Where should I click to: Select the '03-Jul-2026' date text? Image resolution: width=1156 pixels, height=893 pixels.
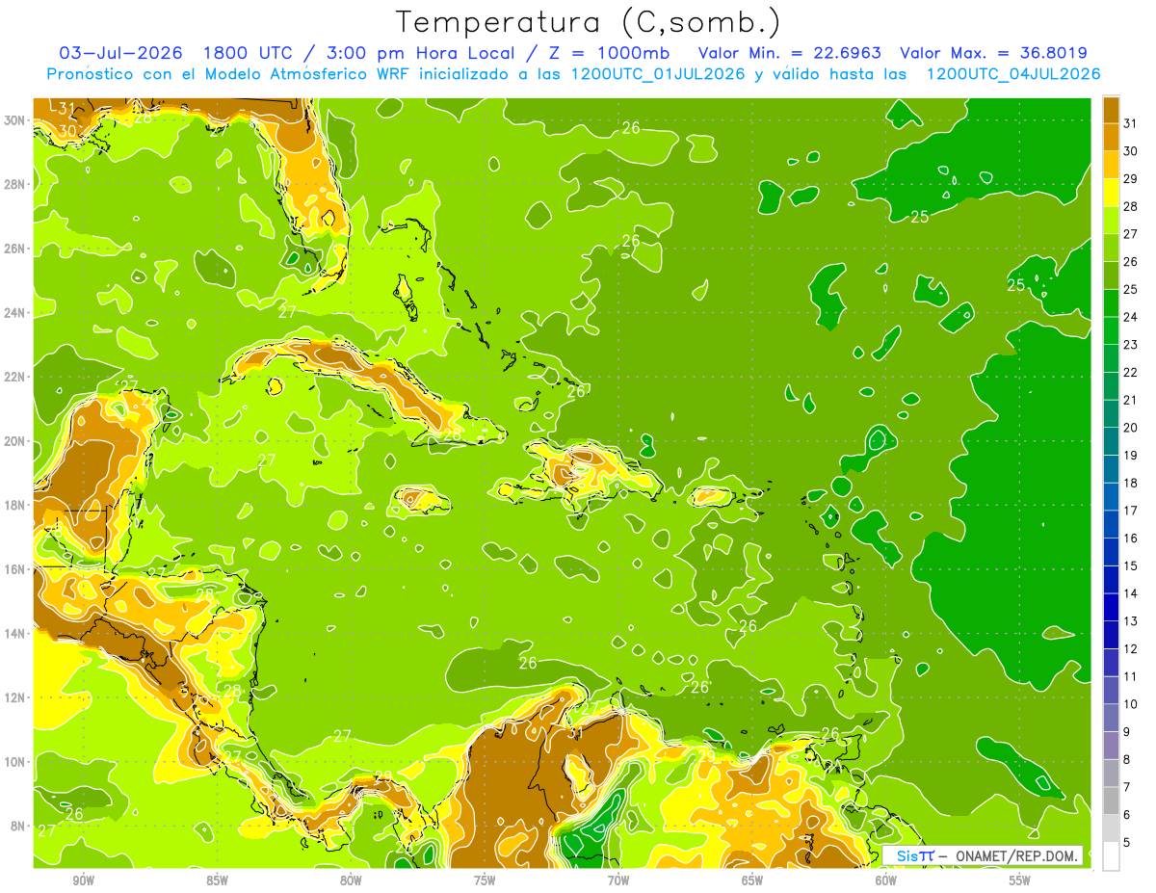point(121,53)
